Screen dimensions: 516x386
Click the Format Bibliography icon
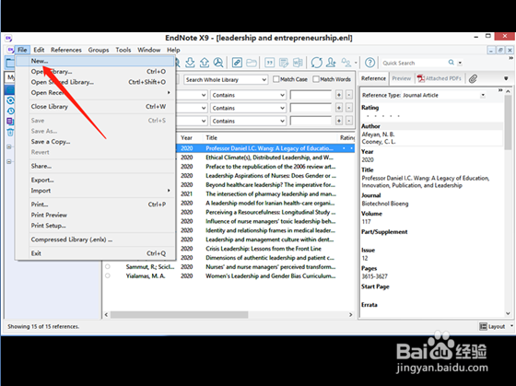click(x=284, y=63)
